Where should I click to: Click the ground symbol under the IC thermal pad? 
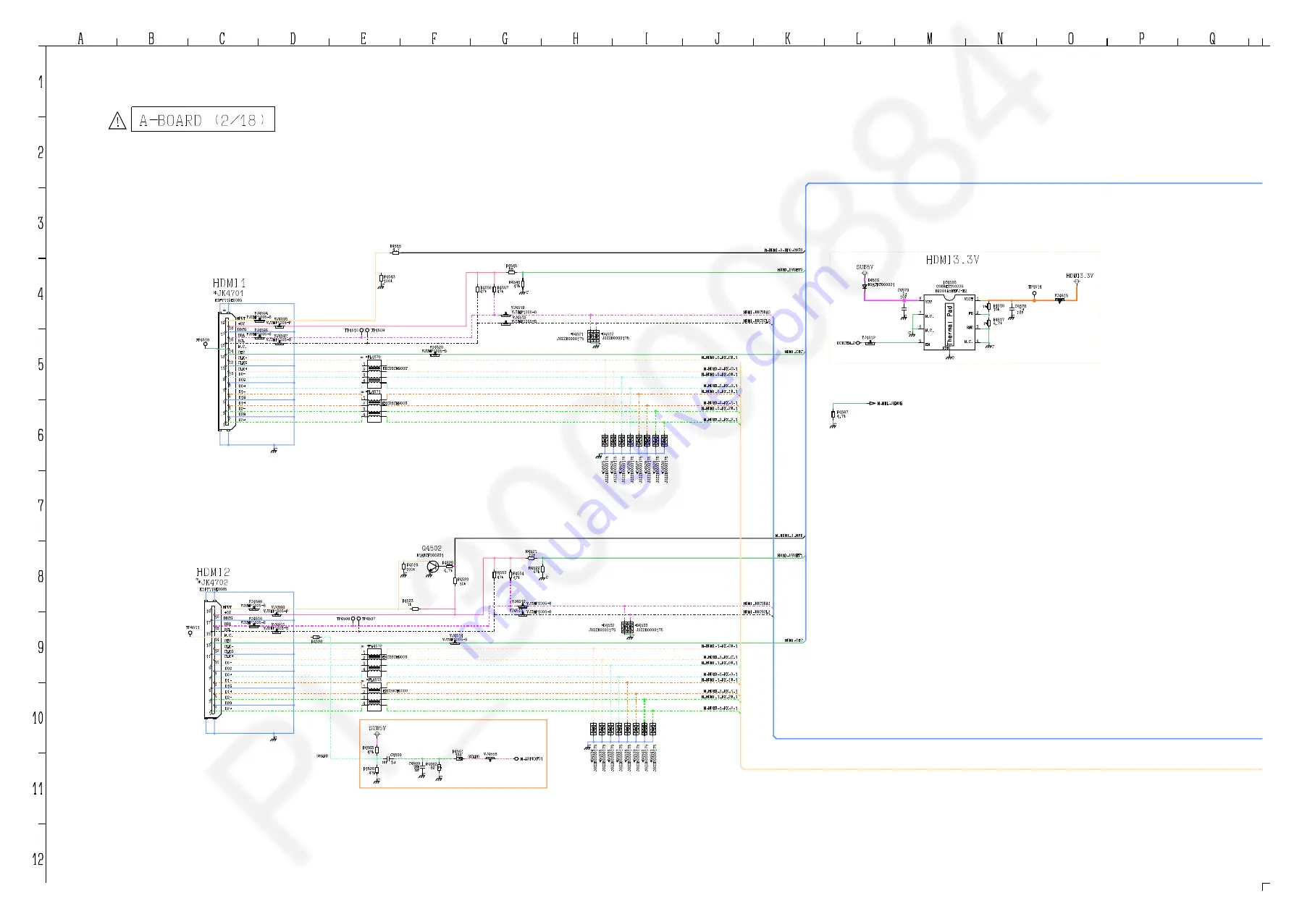pyautogui.click(x=950, y=357)
